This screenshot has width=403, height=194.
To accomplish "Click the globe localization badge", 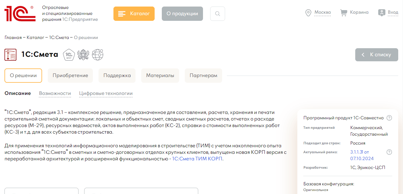I will 98,55.
